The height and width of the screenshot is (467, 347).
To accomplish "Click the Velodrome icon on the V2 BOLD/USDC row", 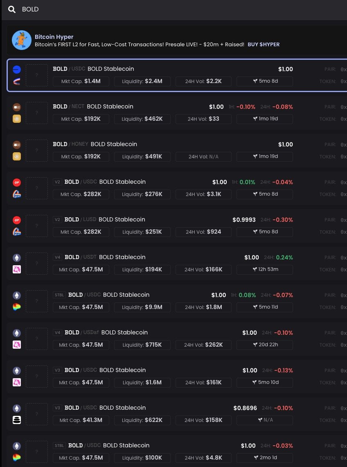I will click(17, 194).
